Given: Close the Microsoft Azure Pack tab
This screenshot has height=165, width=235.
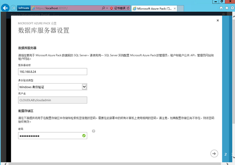Looking at the screenshot, I should pos(175,8).
